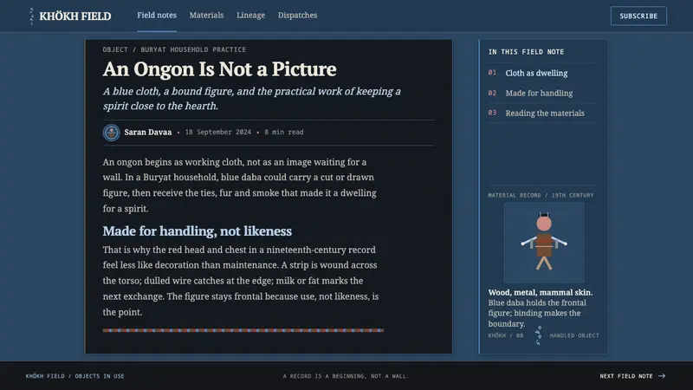Screen dimensions: 693x390
Task: Click 'A record is a beginning, not a wall.' tagline
Action: (346, 376)
